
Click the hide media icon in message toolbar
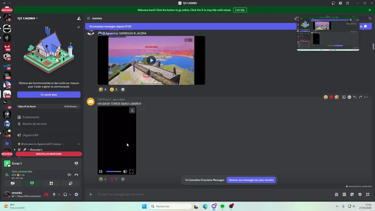pyautogui.click(x=344, y=97)
